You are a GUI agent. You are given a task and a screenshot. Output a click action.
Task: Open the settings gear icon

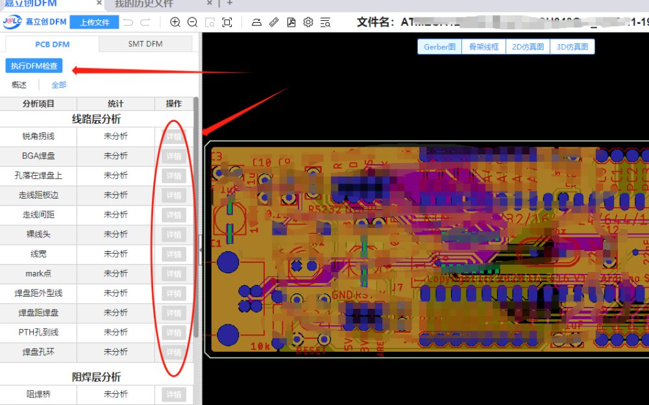point(308,23)
